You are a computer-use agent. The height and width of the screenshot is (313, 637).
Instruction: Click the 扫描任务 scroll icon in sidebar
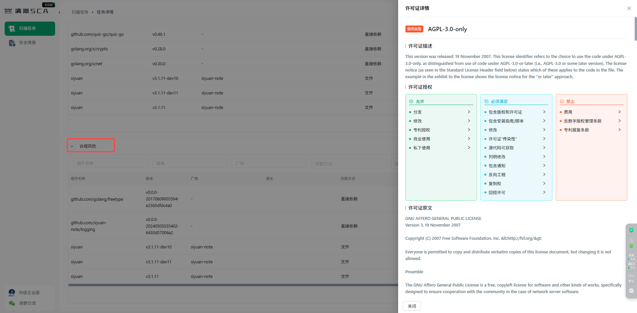click(x=12, y=28)
